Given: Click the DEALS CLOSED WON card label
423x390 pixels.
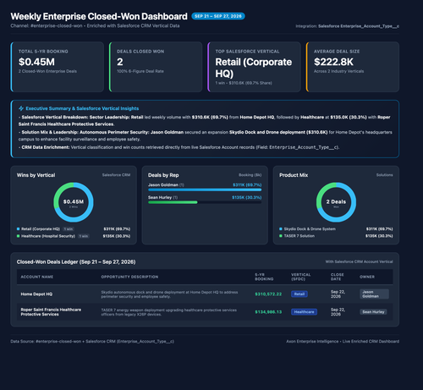Looking at the screenshot, I should (140, 52).
